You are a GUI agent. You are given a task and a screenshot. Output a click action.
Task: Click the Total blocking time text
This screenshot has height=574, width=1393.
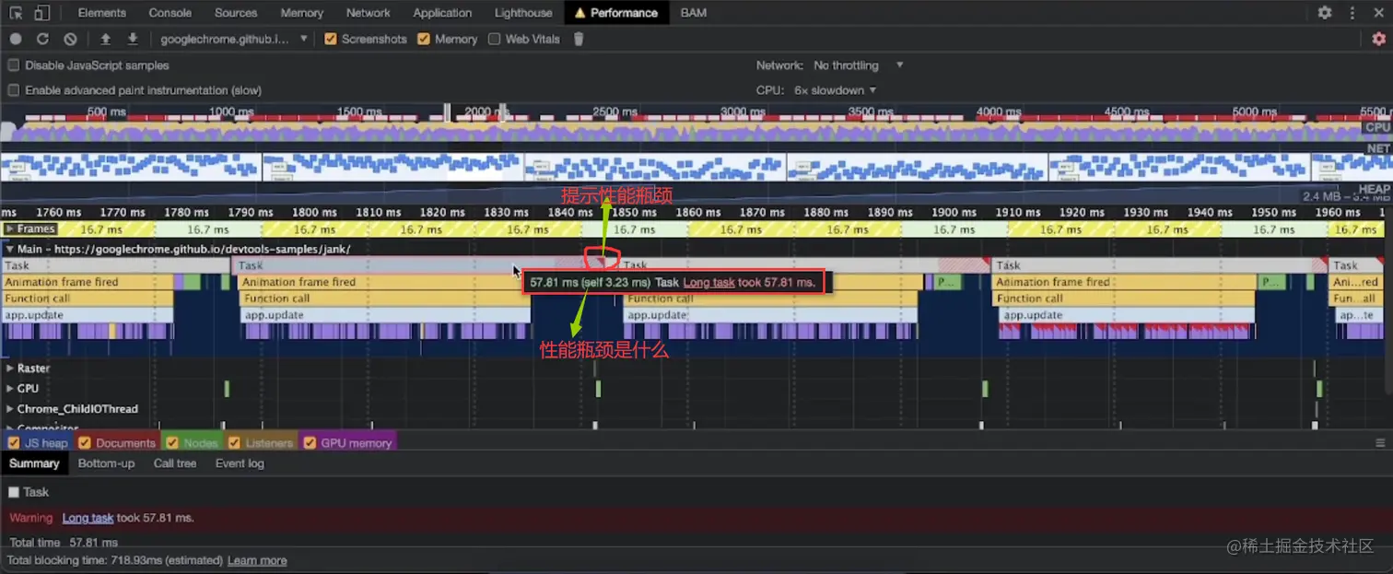tap(115, 560)
